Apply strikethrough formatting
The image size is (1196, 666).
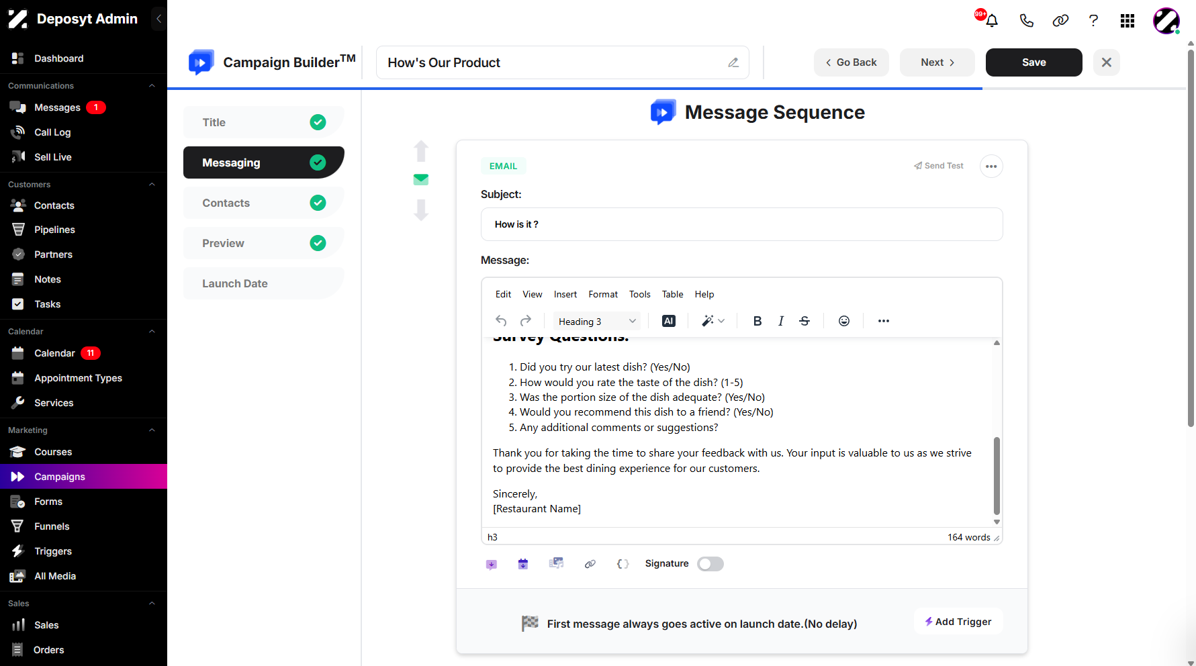(x=804, y=321)
